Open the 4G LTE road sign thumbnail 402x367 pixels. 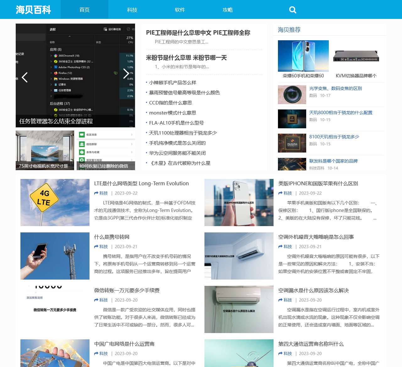[x=55, y=203]
